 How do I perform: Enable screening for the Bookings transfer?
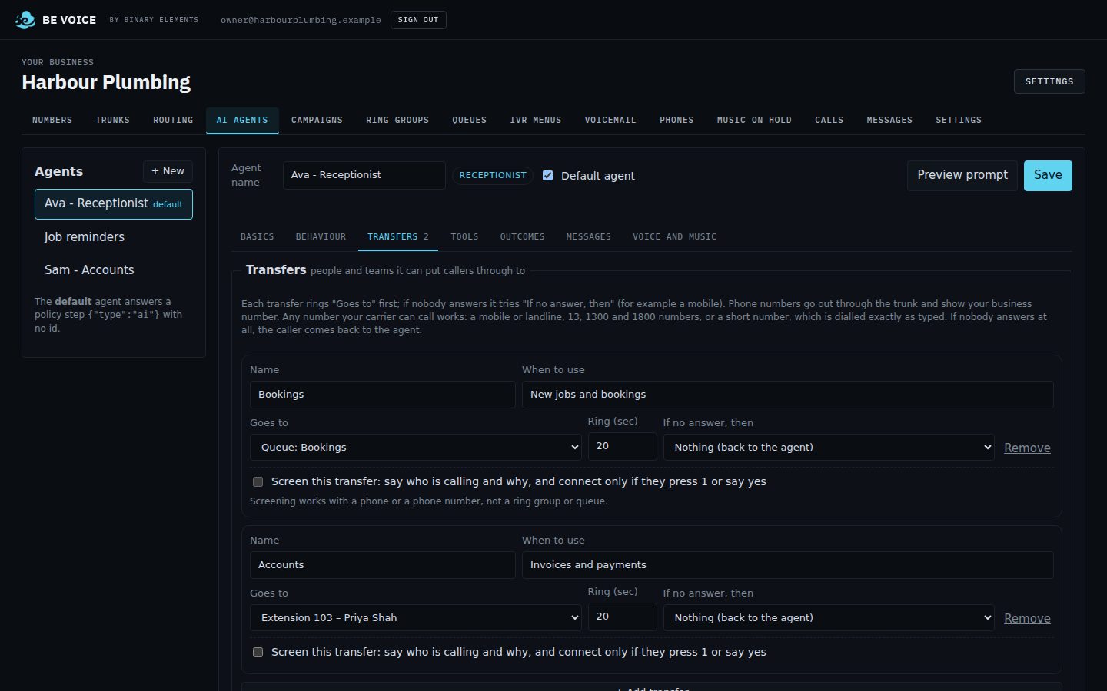258,482
